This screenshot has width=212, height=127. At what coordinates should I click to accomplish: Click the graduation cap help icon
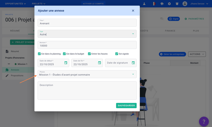162,4
